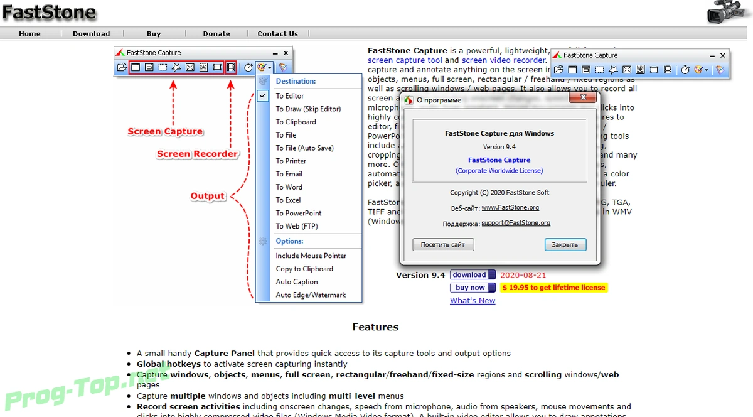Start Screen Recorder filmstrip icon in right panel

pos(668,70)
